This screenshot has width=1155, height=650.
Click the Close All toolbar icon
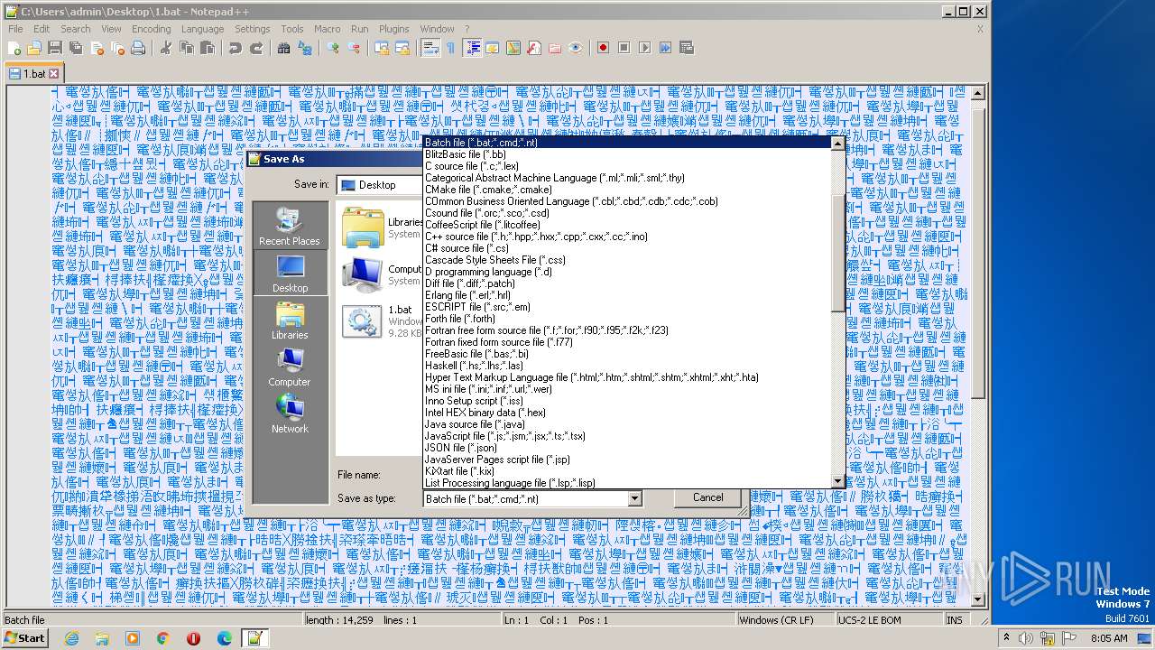(x=117, y=48)
